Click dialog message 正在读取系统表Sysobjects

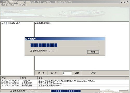click(44, 51)
